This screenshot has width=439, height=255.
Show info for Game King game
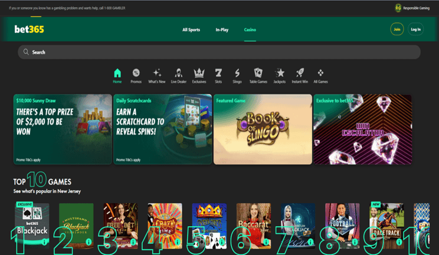tap(221, 242)
